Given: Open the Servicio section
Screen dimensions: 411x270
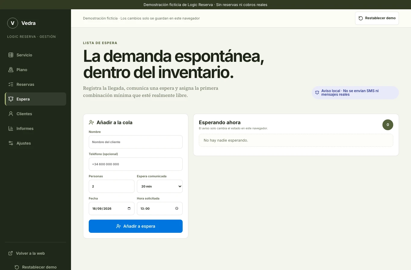Looking at the screenshot, I should point(36,55).
